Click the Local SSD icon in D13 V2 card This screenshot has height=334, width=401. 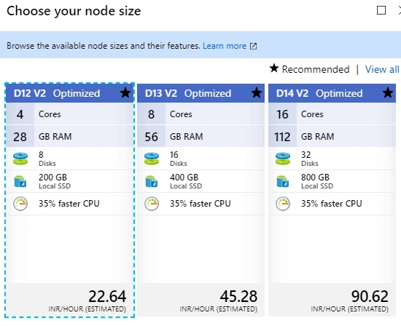[152, 181]
